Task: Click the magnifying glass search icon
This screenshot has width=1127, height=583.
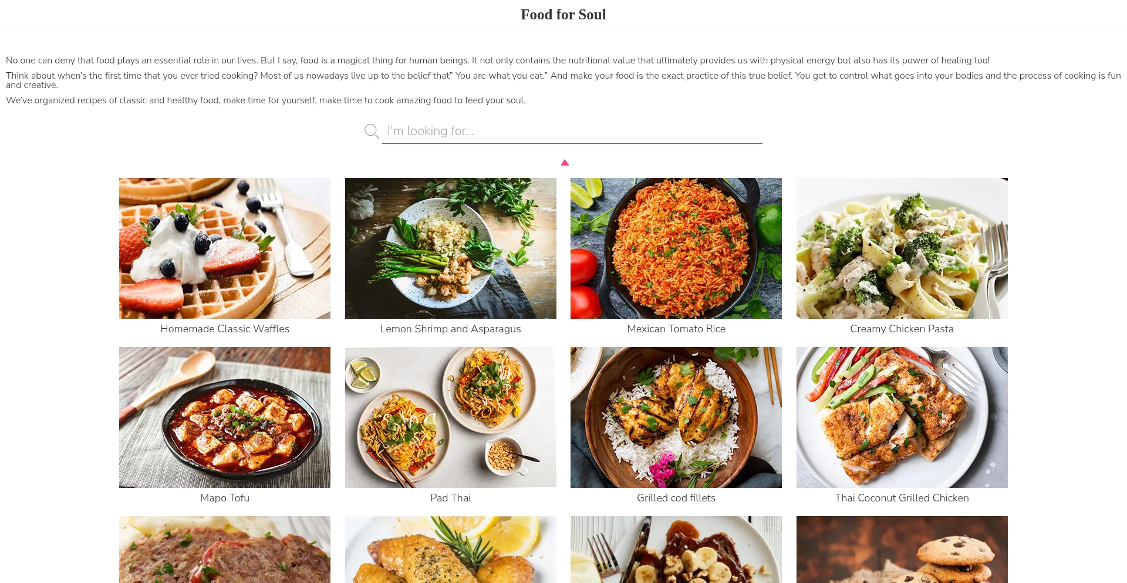Action: [371, 131]
